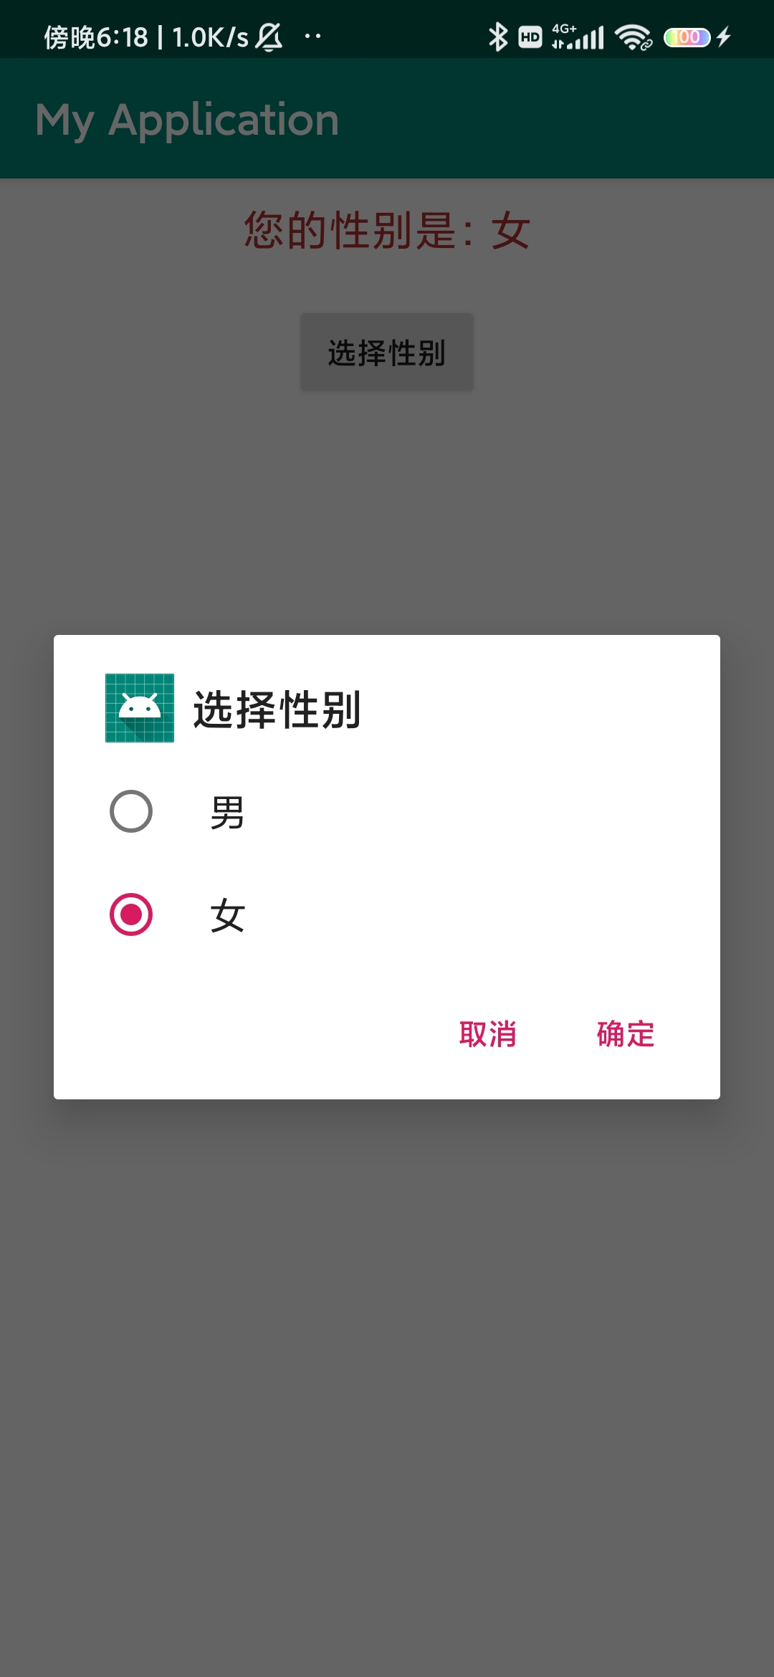The height and width of the screenshot is (1677, 774).
Task: Tap the 您的性别是: 女 result text
Action: 387,231
